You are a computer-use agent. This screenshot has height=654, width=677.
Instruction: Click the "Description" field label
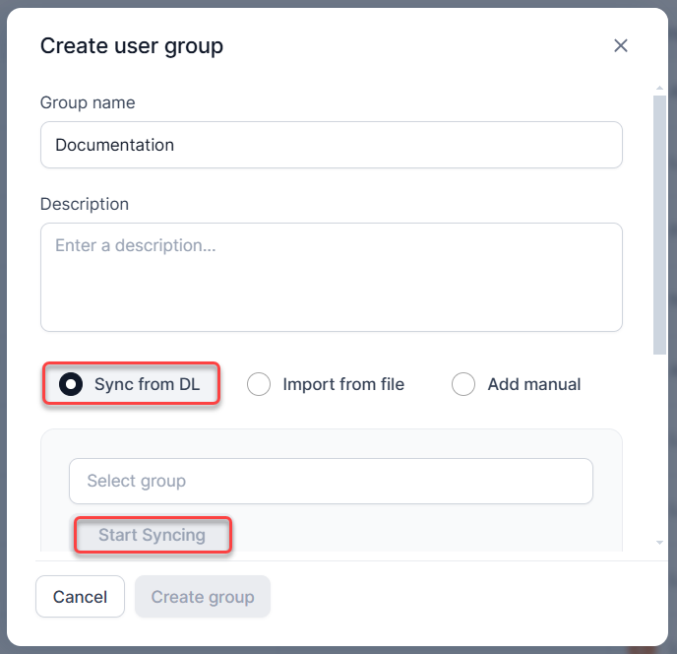[85, 204]
